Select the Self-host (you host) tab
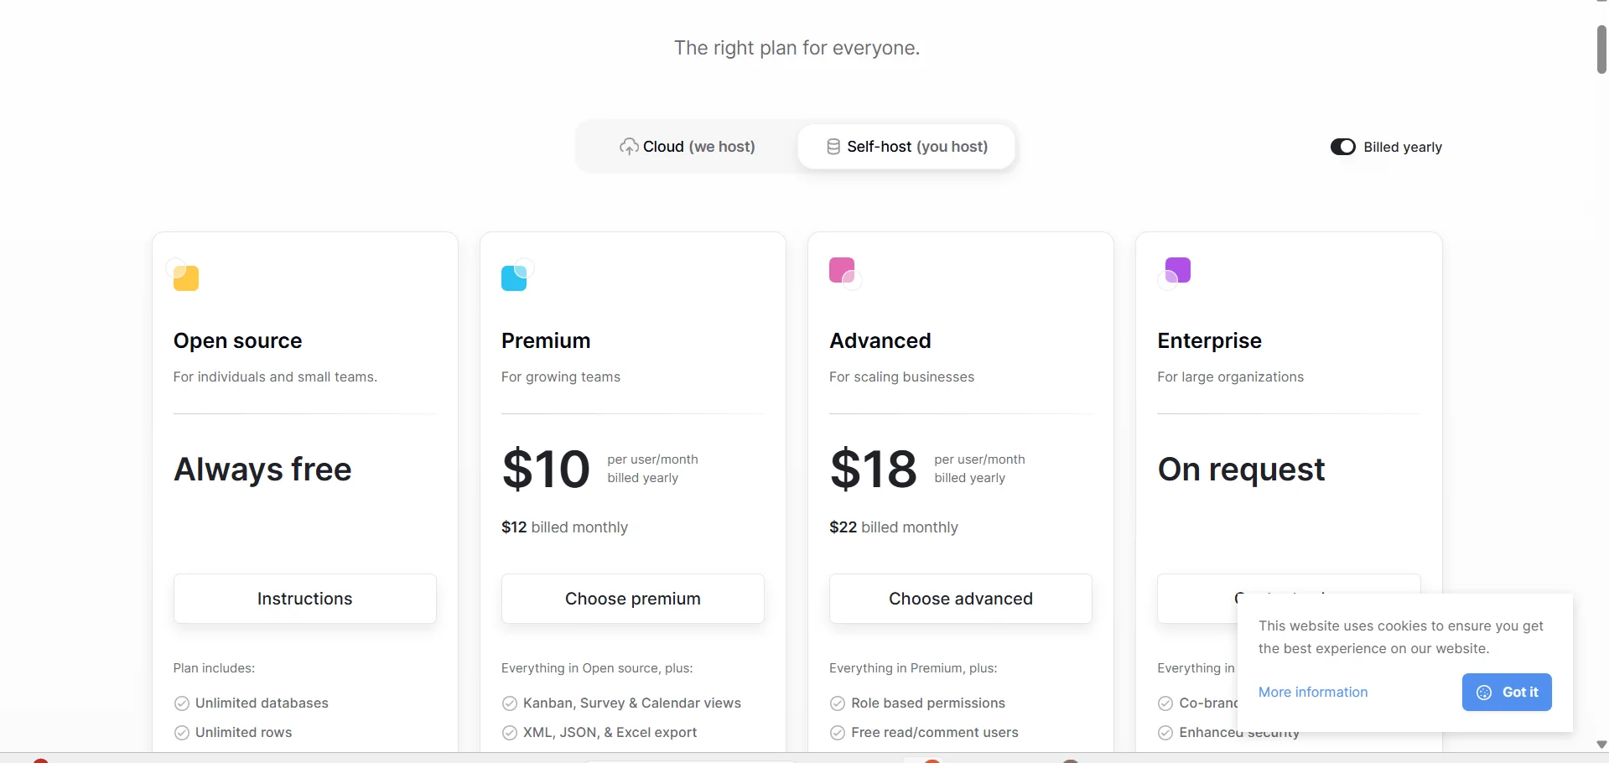Image resolution: width=1609 pixels, height=763 pixels. 906,147
